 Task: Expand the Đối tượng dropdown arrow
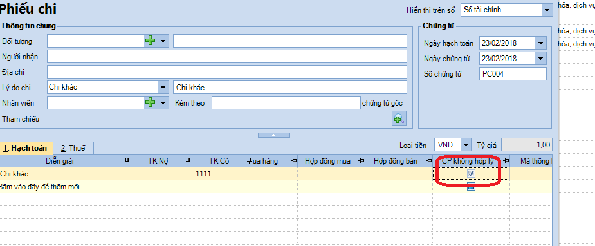tap(163, 41)
